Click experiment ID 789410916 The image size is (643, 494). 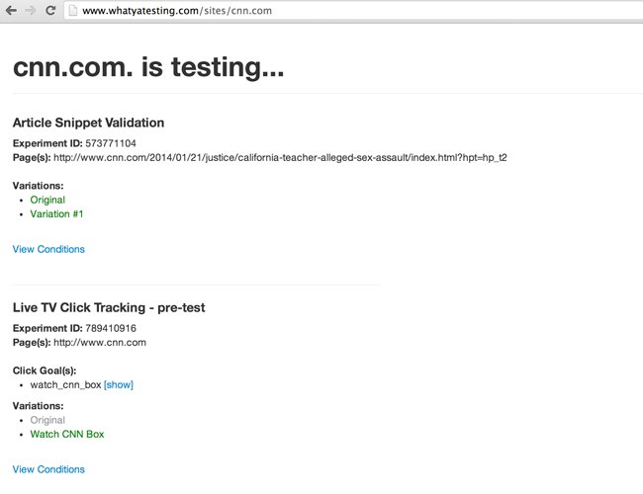111,328
